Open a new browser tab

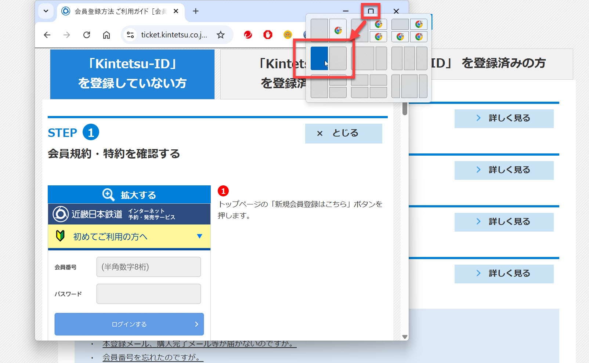pos(196,11)
